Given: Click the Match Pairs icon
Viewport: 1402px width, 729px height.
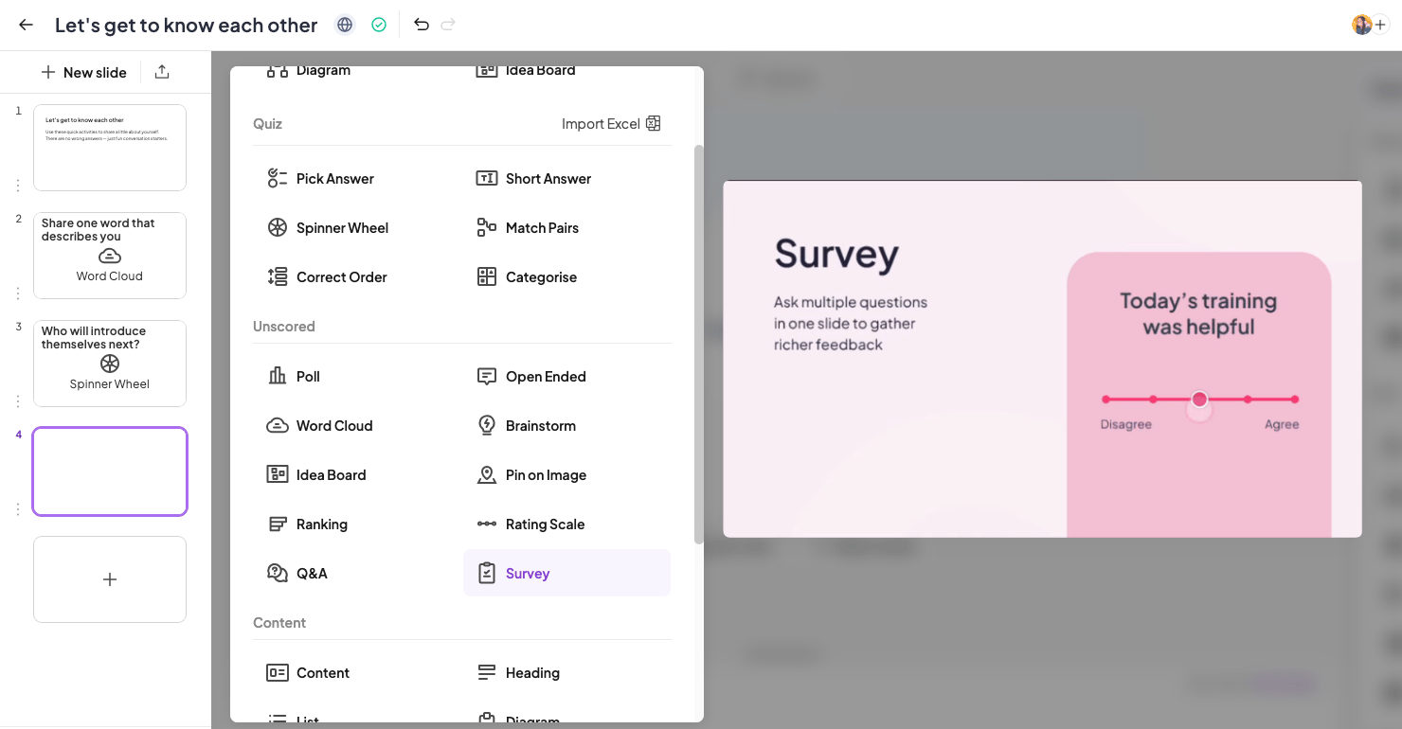Looking at the screenshot, I should pyautogui.click(x=487, y=227).
